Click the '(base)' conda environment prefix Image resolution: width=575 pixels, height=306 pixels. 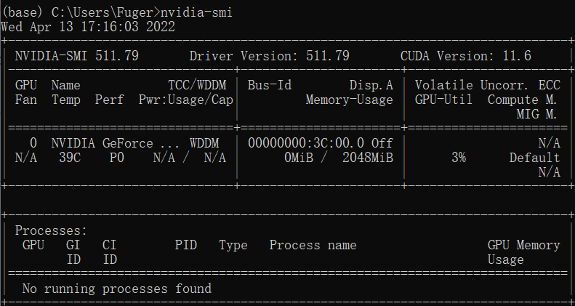tap(23, 13)
